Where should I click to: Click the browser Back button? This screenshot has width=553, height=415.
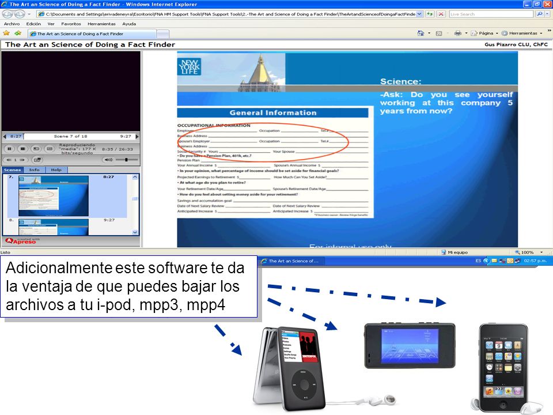[x=7, y=14]
